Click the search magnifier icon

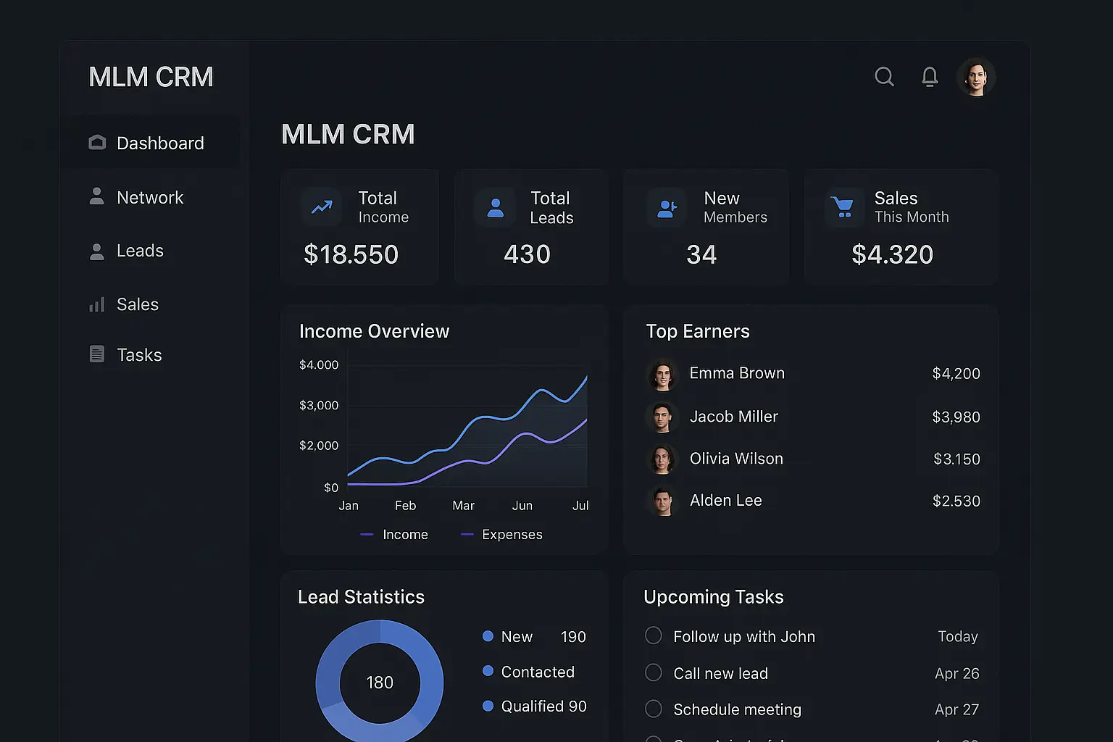884,77
